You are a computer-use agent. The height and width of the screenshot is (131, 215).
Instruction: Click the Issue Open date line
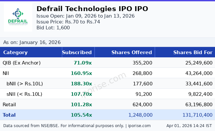[x=85, y=16]
